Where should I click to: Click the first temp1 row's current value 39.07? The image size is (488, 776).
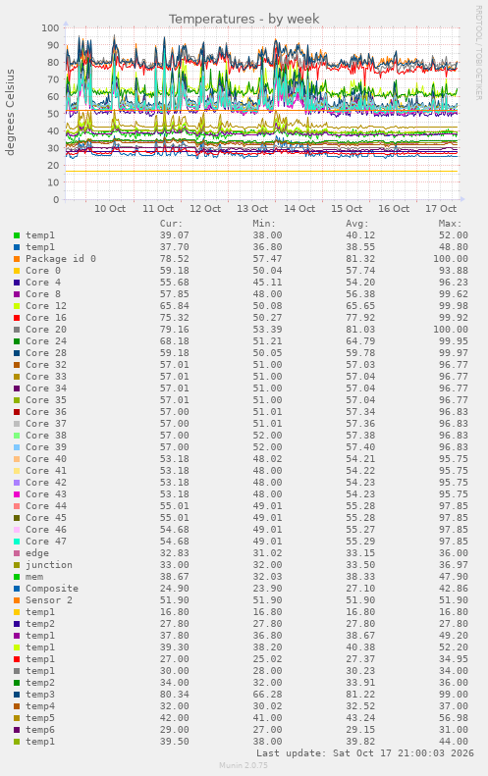(x=175, y=235)
